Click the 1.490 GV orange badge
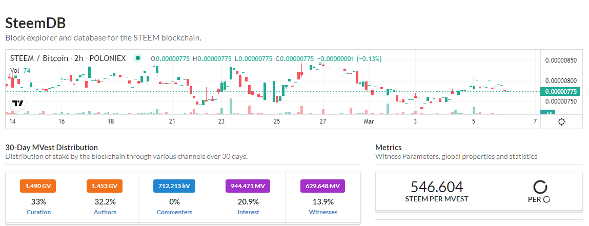This screenshot has width=589, height=226. 38,186
